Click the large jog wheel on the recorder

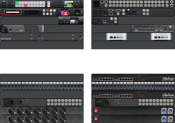(x=77, y=12)
